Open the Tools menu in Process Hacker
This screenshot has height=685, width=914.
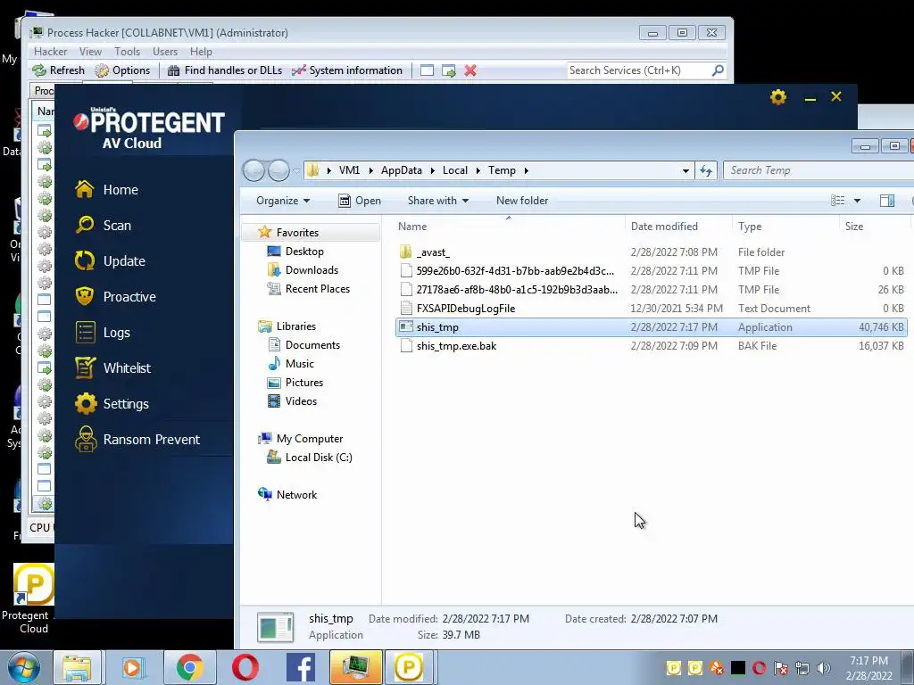pyautogui.click(x=127, y=51)
